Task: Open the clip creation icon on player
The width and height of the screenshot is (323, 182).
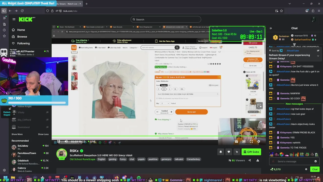Action: tap(236, 142)
